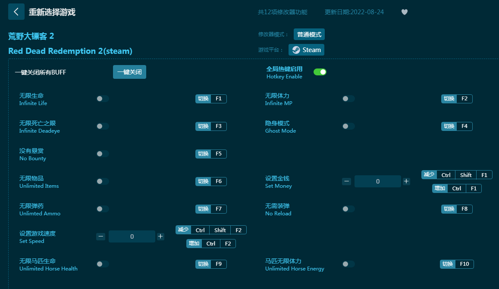Viewport: 499px width, 289px height.
Task: Click the F10 hotkey button for Horse Energy
Action: pyautogui.click(x=457, y=264)
